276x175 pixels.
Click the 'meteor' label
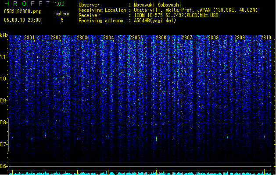pos(62,14)
